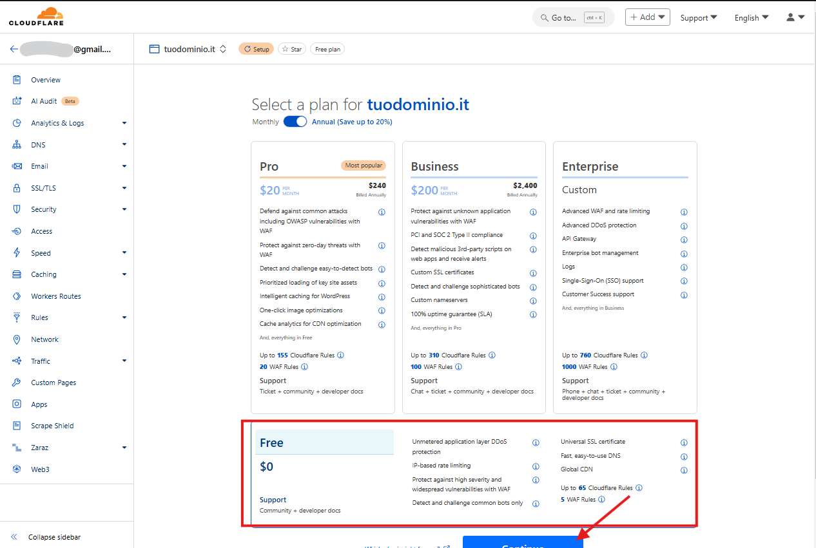This screenshot has width=816, height=548.
Task: Click info icon next to API Gateway
Action: click(x=684, y=240)
